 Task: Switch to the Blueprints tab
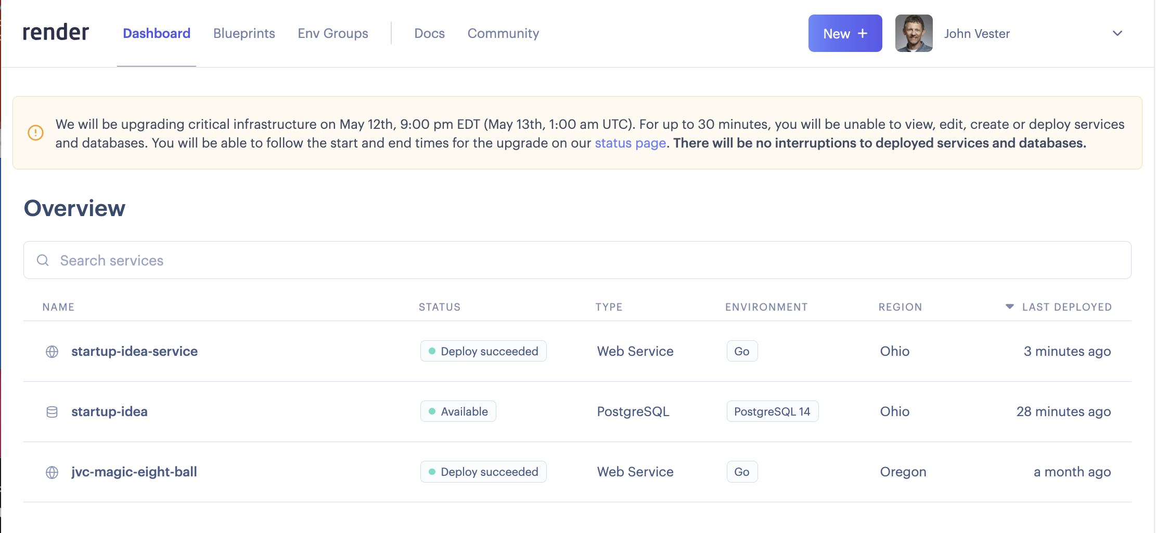coord(244,33)
